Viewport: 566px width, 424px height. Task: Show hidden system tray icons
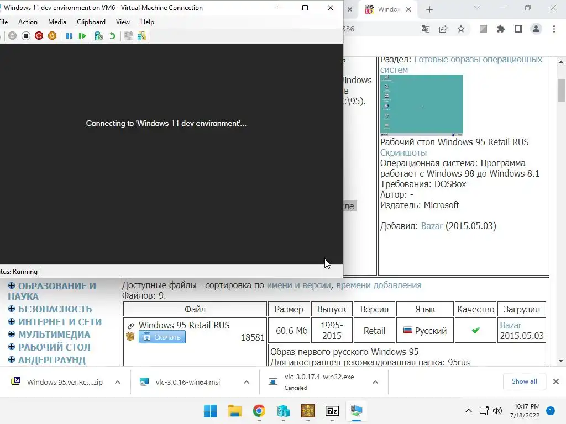469,411
